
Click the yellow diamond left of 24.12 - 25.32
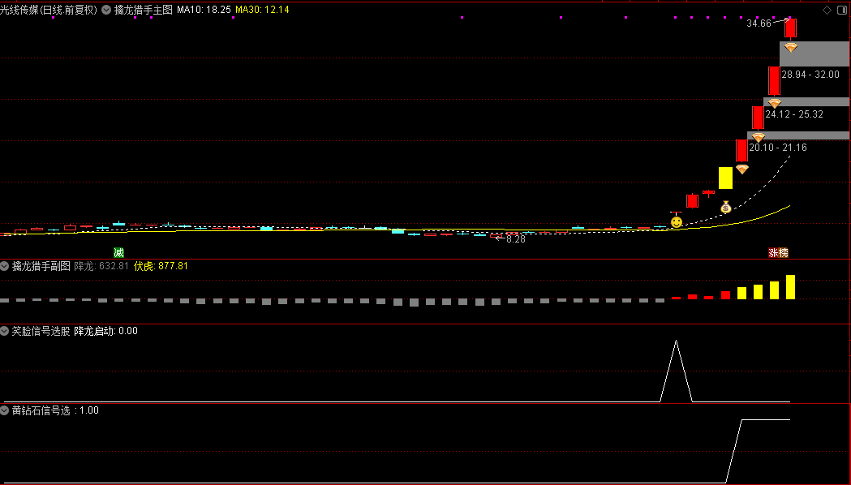tap(775, 103)
